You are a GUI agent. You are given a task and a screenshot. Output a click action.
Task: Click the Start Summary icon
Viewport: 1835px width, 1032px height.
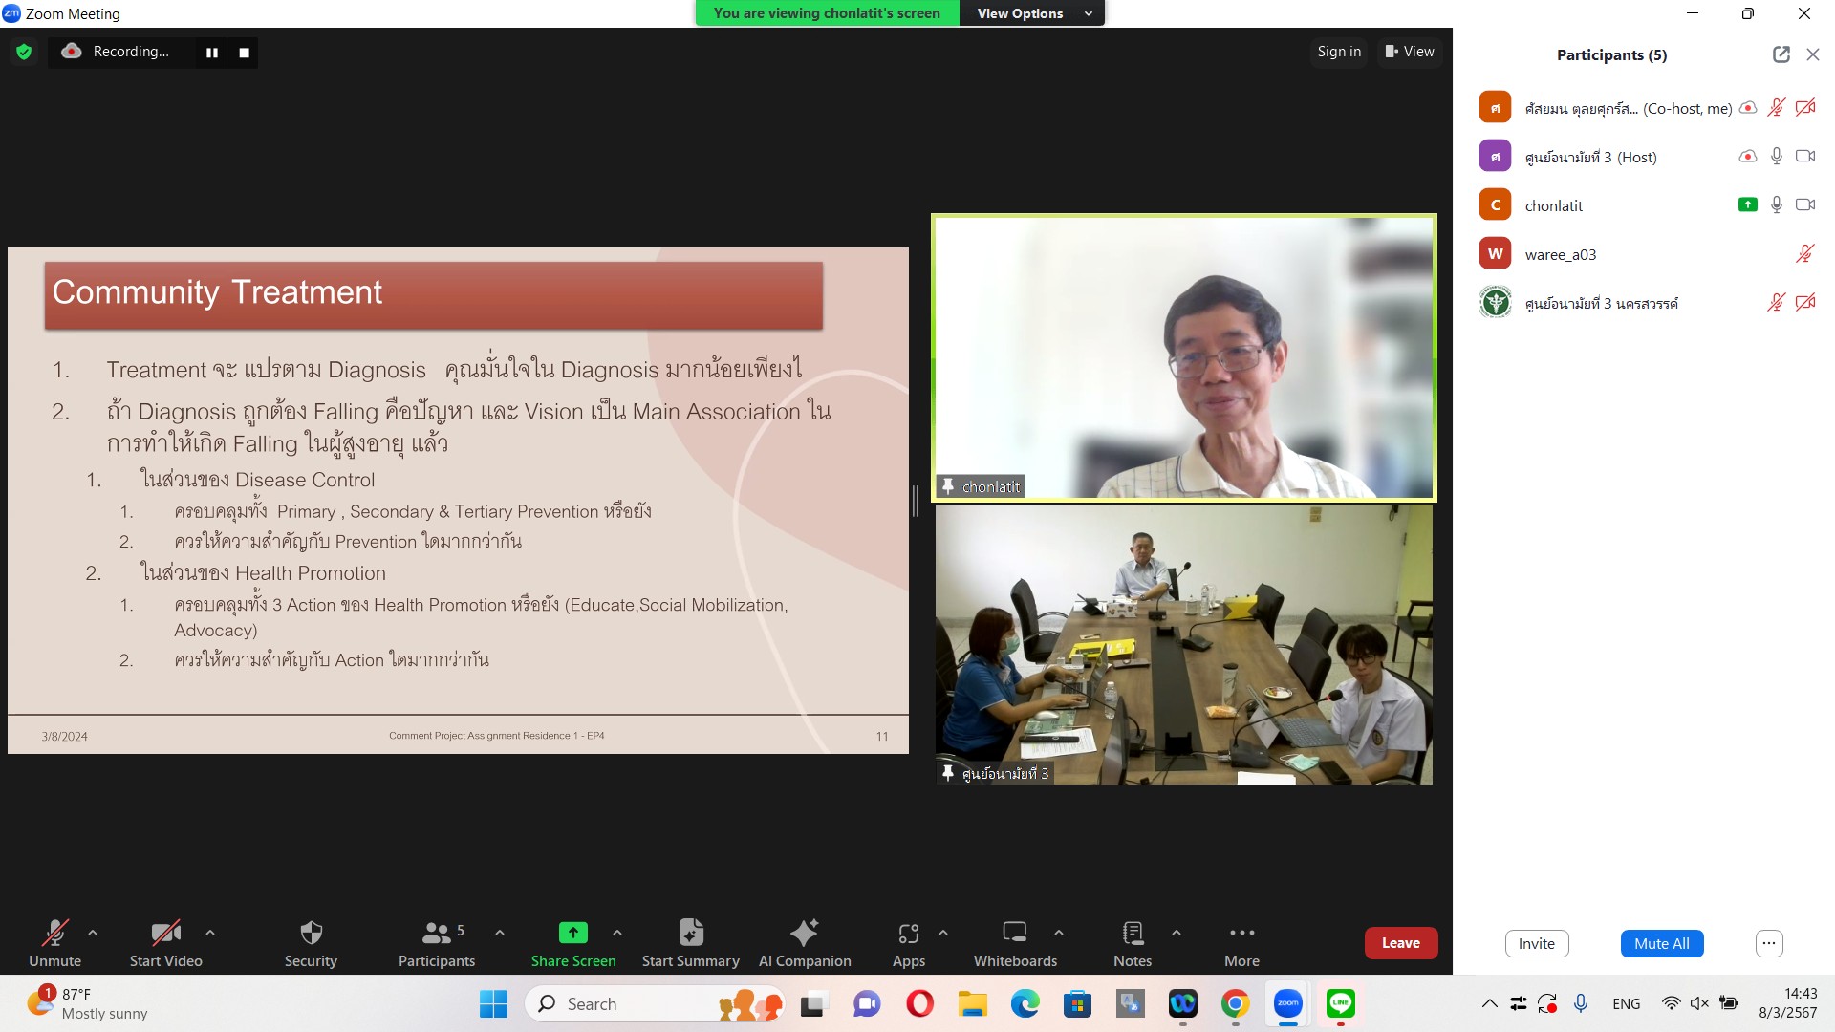coord(690,933)
